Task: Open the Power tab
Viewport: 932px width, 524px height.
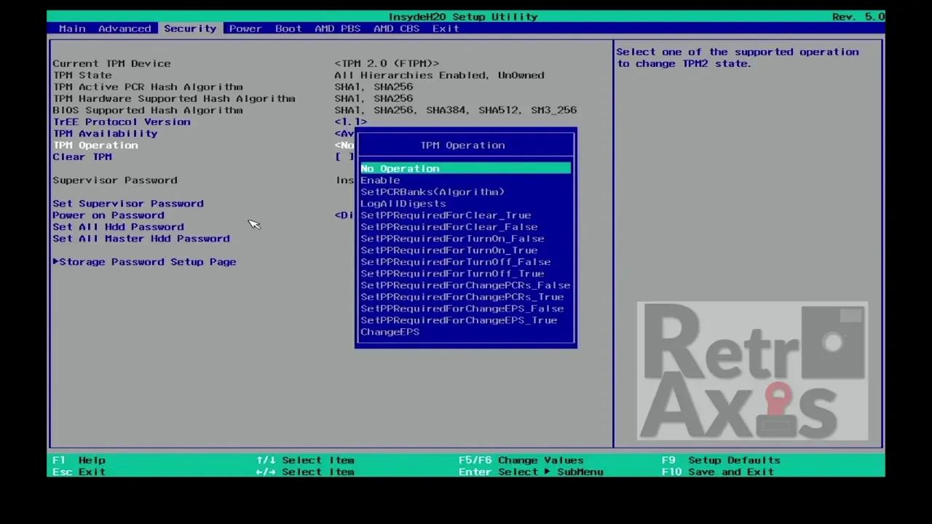Action: [245, 28]
